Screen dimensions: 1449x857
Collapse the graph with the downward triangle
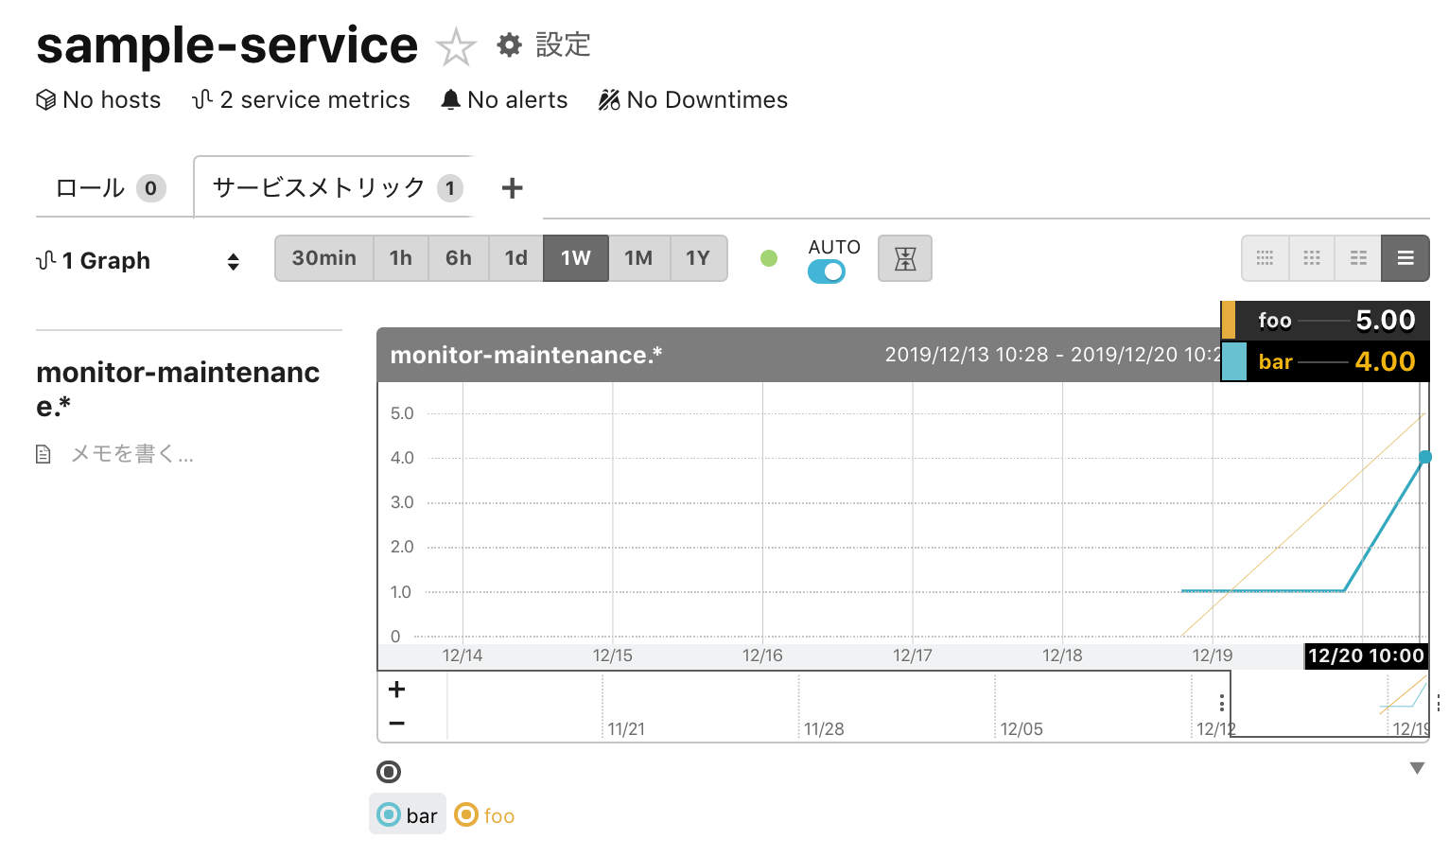pos(1416,767)
